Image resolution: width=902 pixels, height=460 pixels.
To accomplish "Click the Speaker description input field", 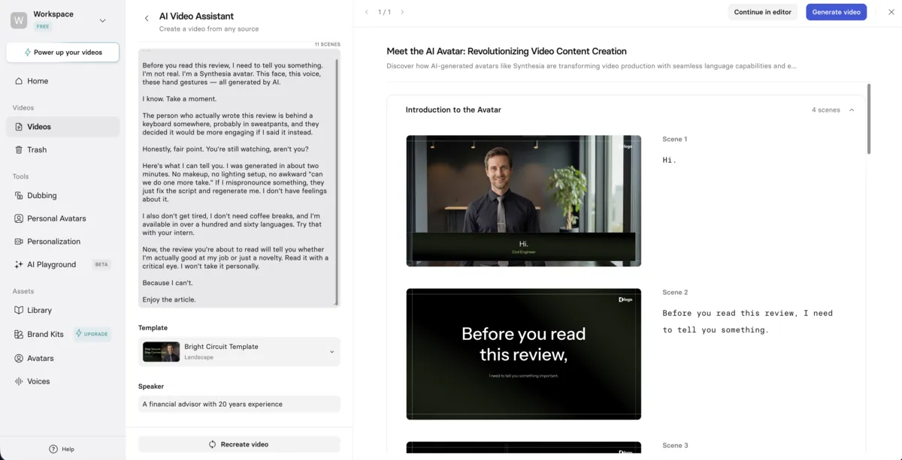I will point(239,404).
